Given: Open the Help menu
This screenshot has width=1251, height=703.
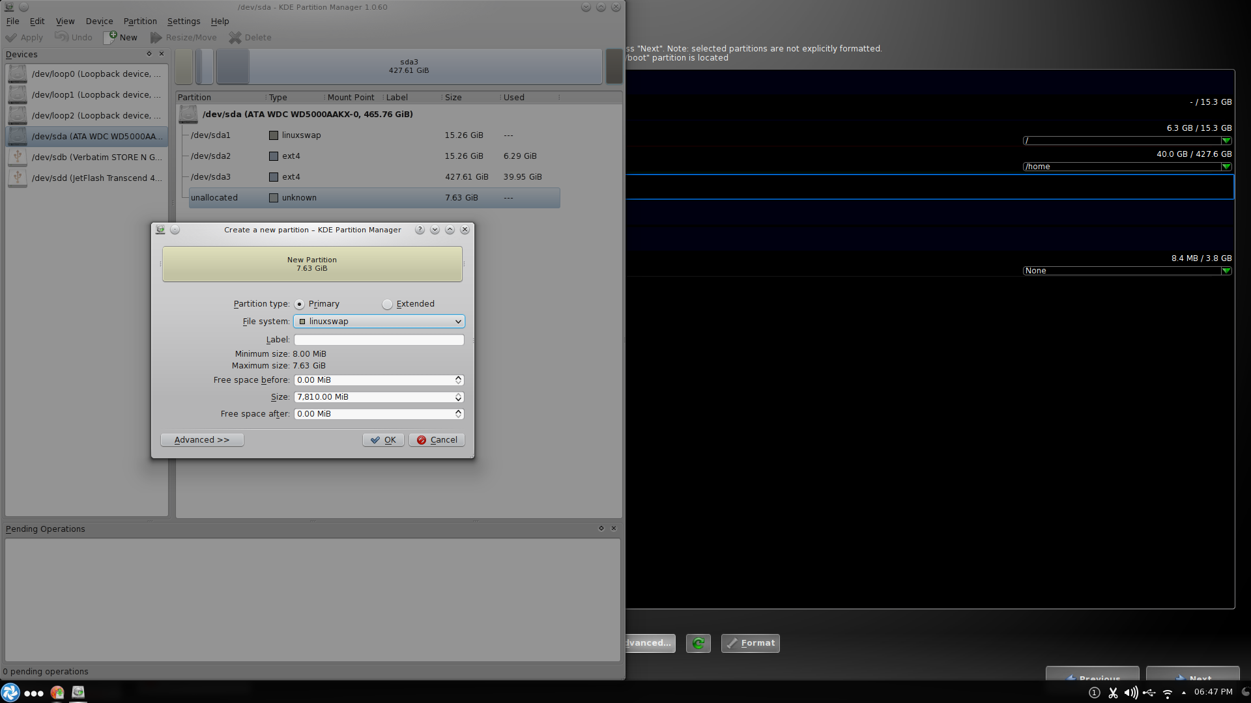Looking at the screenshot, I should 220,21.
